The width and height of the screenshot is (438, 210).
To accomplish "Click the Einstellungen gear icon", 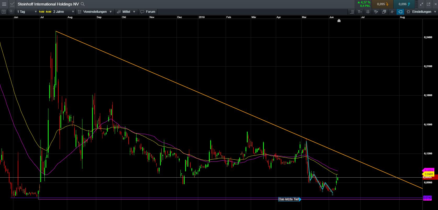I will 408,12.
